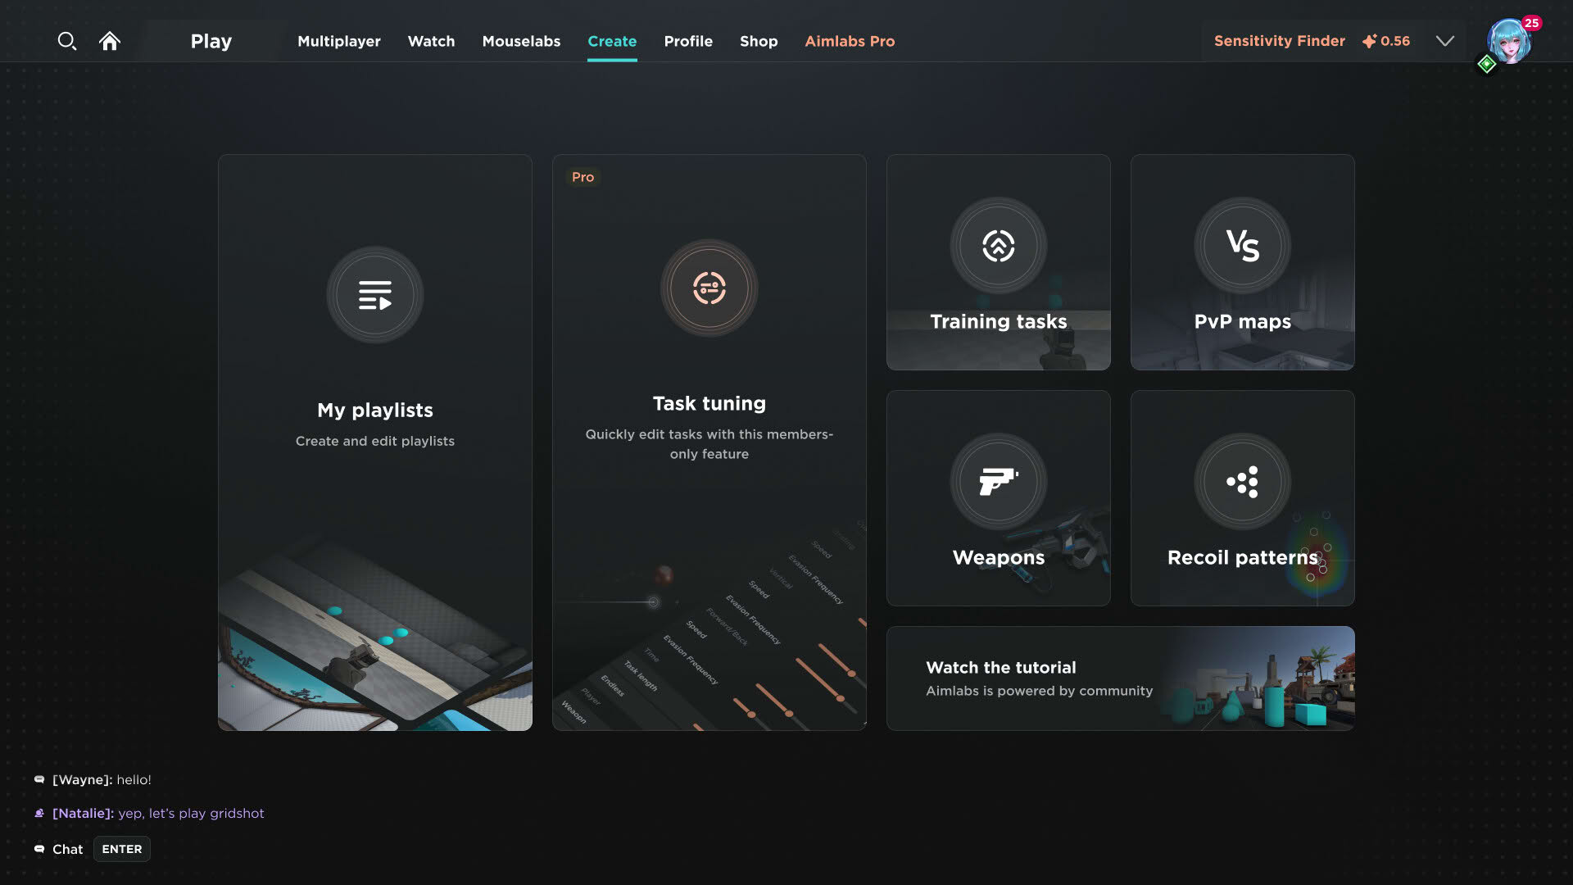Screen dimensions: 1573x885
Task: Focus the Chat input label
Action: point(68,850)
